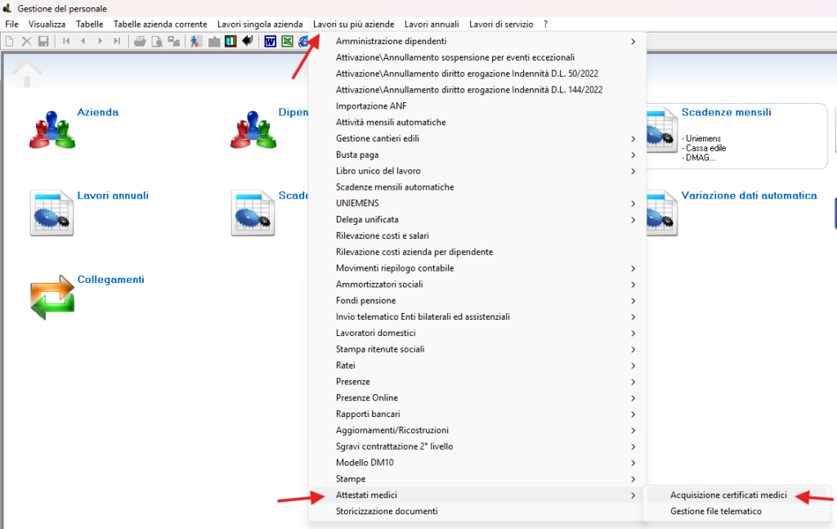The image size is (837, 529).
Task: Click the black back-arrow toolbar icon
Action: click(x=247, y=41)
